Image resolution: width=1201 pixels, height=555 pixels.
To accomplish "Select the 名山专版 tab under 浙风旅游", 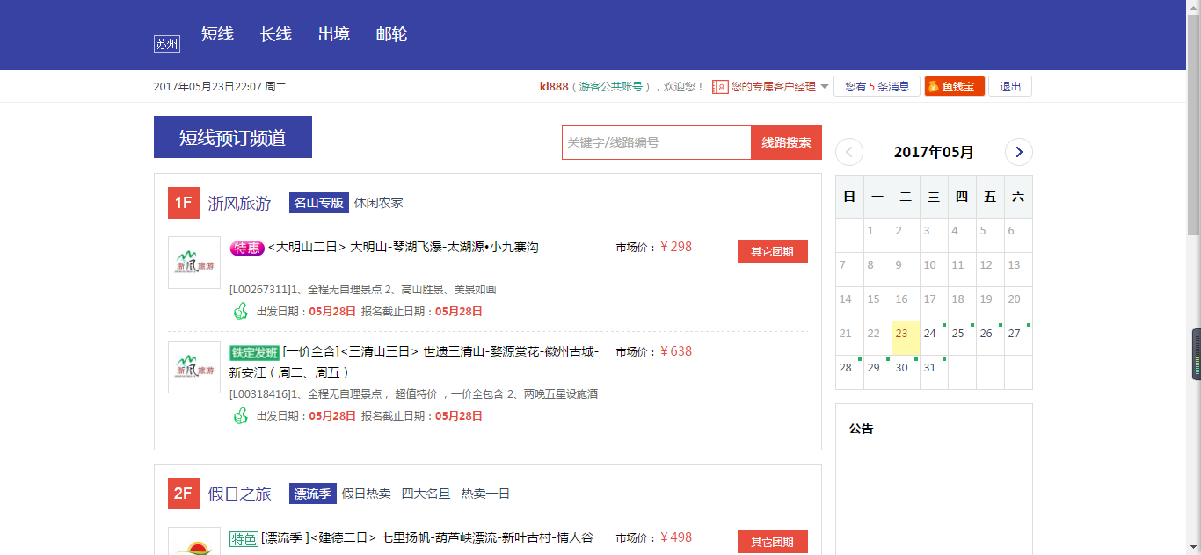I will pos(319,203).
